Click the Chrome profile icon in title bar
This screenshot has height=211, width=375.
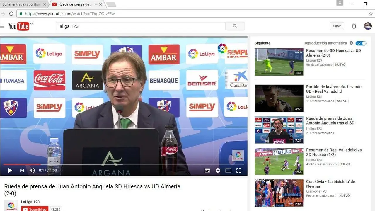tap(340, 3)
